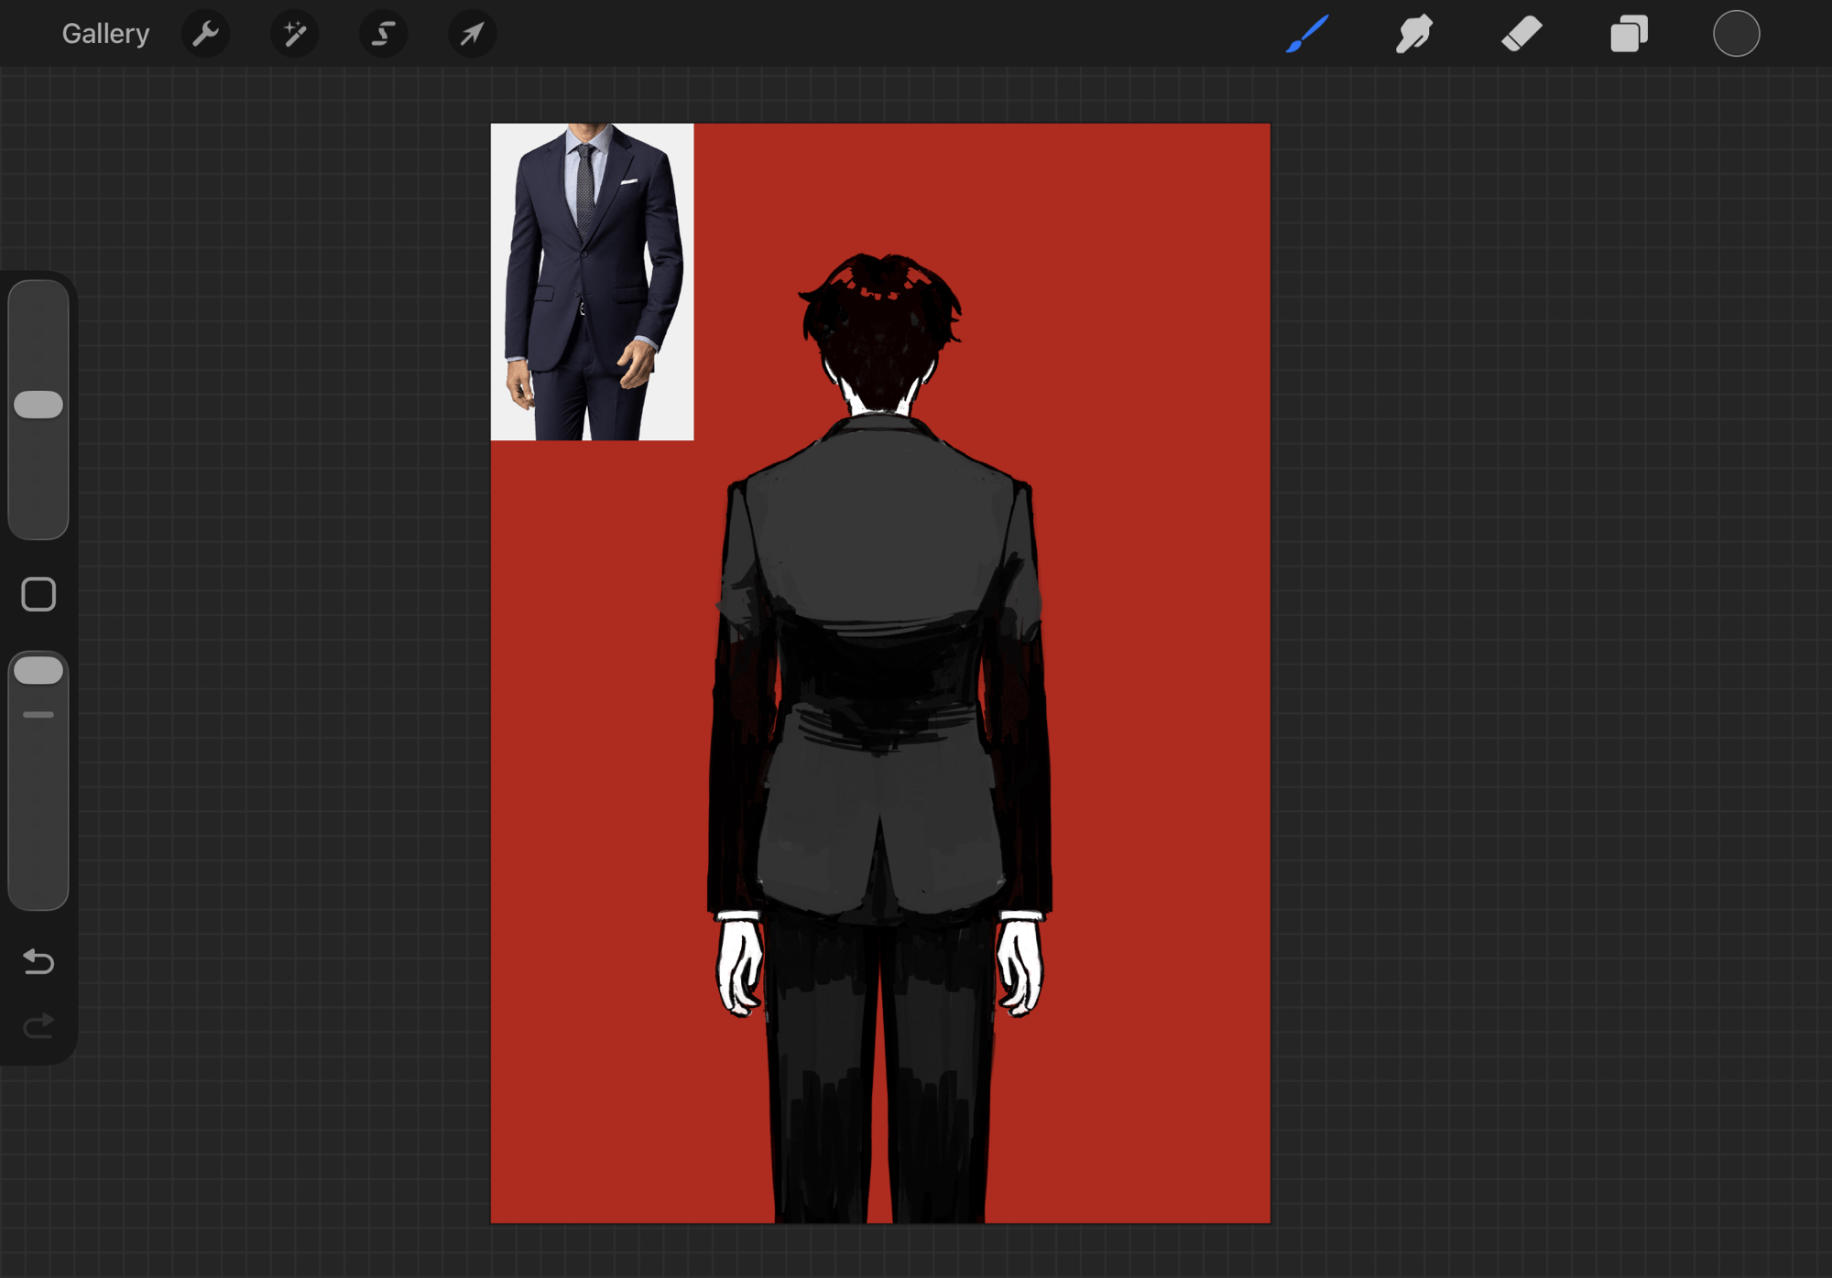Tap the square Modify button on sidebar
The width and height of the screenshot is (1832, 1278).
click(x=38, y=595)
